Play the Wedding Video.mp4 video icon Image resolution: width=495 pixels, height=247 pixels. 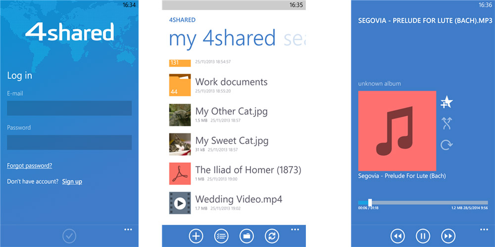point(180,203)
